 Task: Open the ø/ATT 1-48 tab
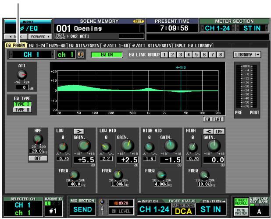click(x=115, y=45)
